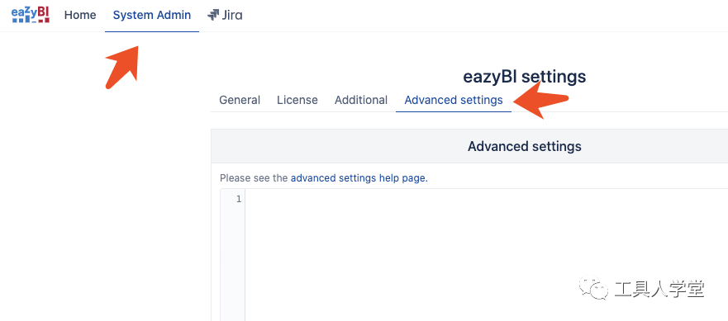Click the eazyBI settings page heading
Viewport: 728px width, 321px height.
point(525,77)
